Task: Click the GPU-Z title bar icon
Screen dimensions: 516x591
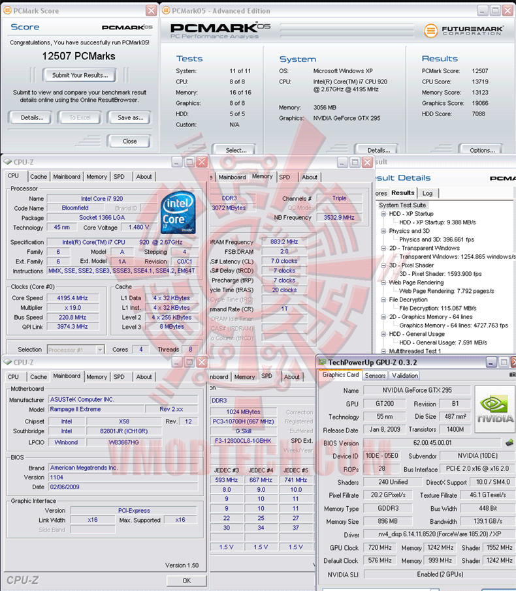Action: (x=322, y=362)
